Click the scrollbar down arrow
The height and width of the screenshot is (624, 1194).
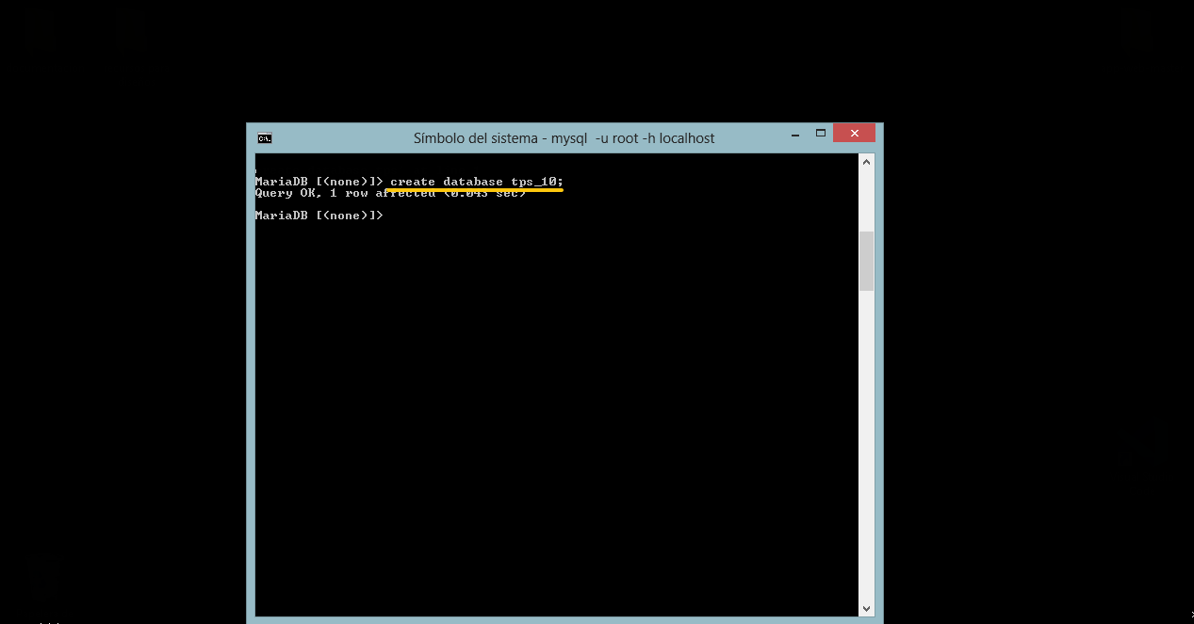pos(865,609)
